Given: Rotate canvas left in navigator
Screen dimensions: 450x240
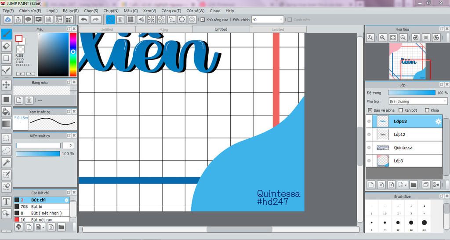Looking at the screenshot, I should click(x=416, y=38).
